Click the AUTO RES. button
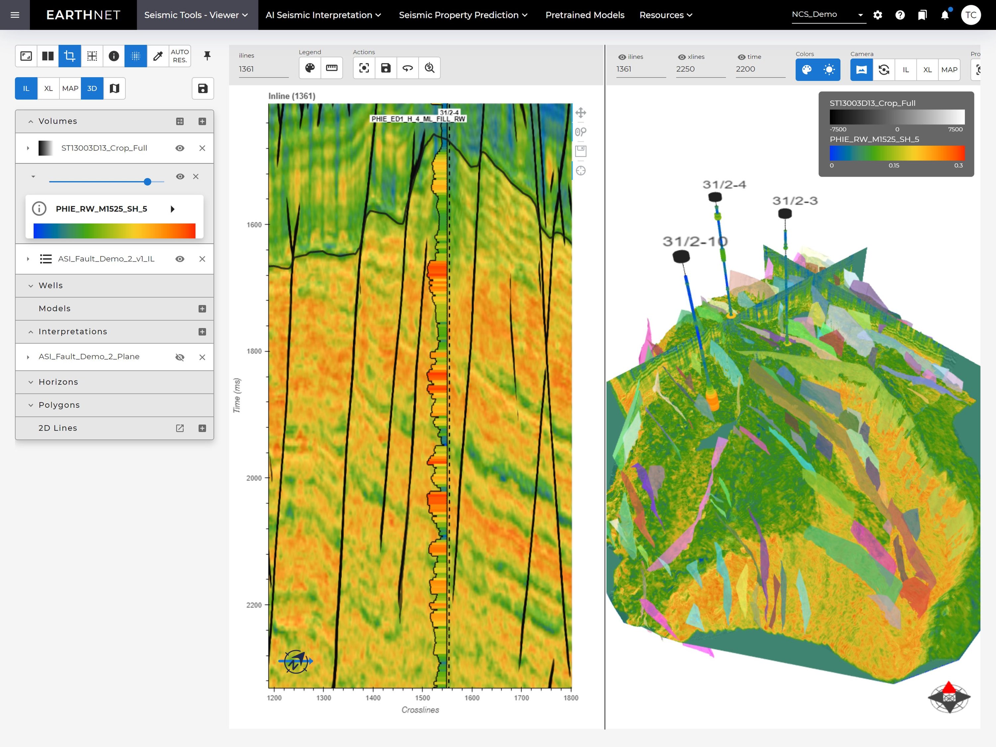The height and width of the screenshot is (747, 996). [179, 56]
